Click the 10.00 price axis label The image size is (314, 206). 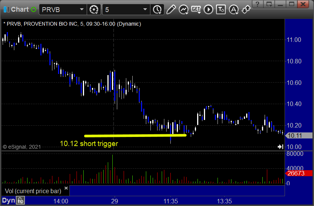point(294,147)
